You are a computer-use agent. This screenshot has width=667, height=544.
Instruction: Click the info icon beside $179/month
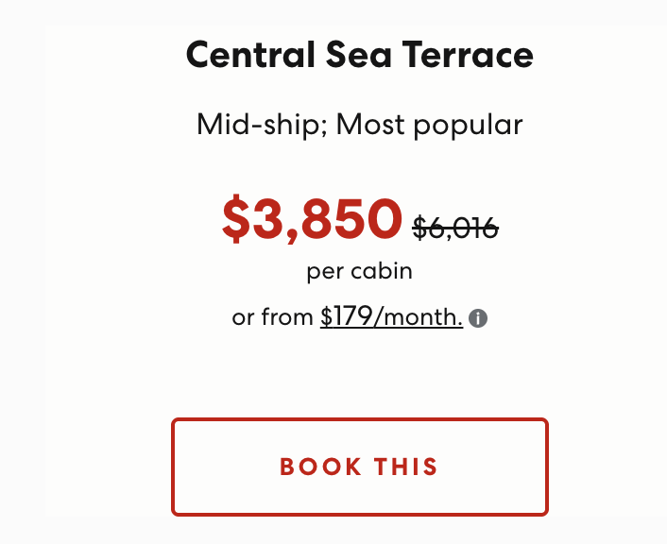[478, 318]
